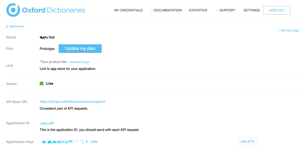Expand the Support dropdown chevron
Image resolution: width=304 pixels, height=164 pixels.
coord(217,10)
